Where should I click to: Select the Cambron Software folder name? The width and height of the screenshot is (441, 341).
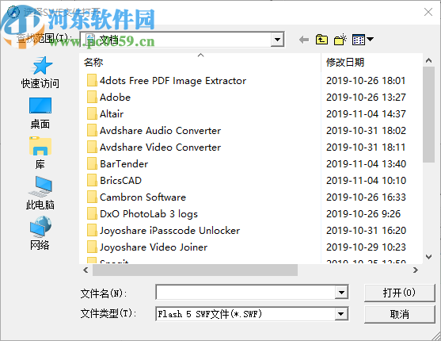point(143,197)
